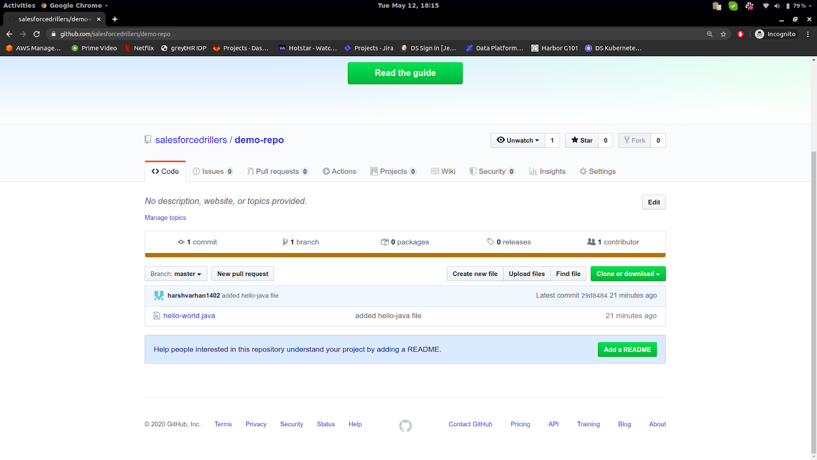View the 1 commit history link
The height and width of the screenshot is (460, 817).
[197, 242]
